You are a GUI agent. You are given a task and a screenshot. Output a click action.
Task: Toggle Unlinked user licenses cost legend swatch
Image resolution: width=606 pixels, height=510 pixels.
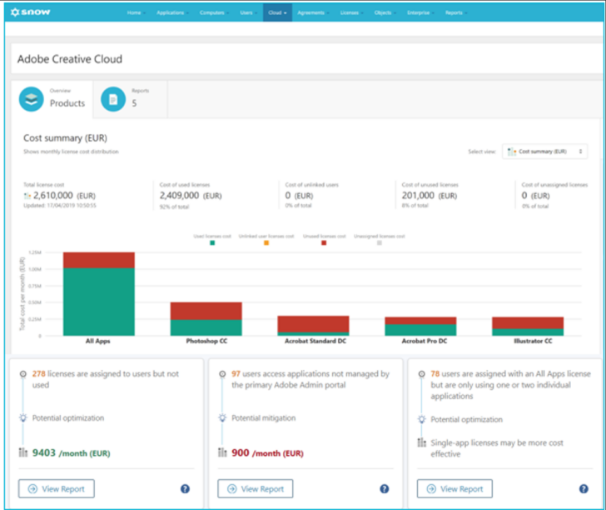click(x=266, y=243)
